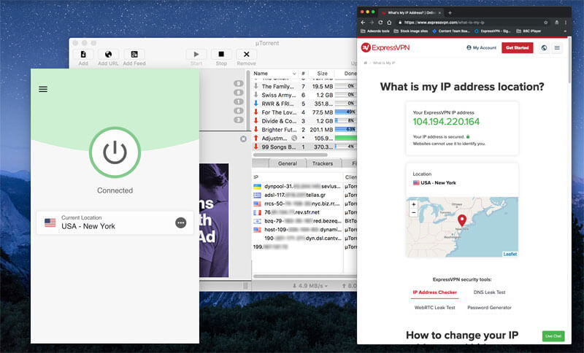Toggle the ExpressVPN power button
584x353 pixels.
pyautogui.click(x=115, y=152)
